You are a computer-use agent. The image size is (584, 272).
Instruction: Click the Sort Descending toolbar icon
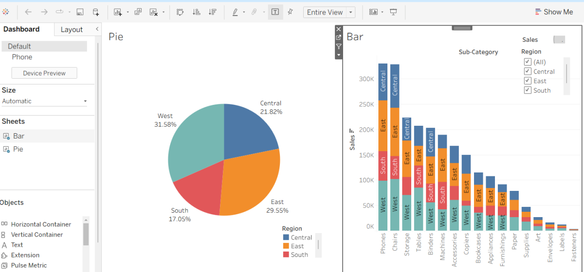pyautogui.click(x=212, y=12)
